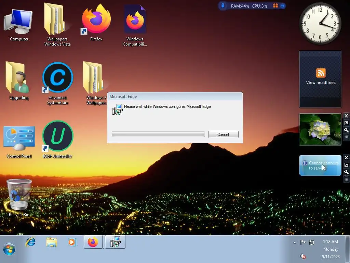Viewport: 350px width, 263px height.
Task: Open Wallpapers Windows Vista folder
Action: point(57,25)
